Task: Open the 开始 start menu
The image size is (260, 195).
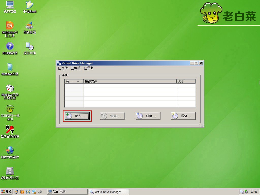Action: click(x=7, y=192)
